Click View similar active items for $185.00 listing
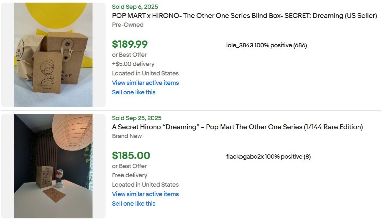 click(x=145, y=194)
